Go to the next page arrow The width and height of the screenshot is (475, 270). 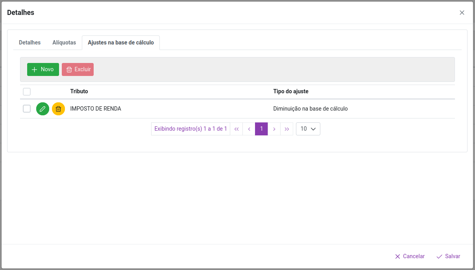[x=274, y=129]
